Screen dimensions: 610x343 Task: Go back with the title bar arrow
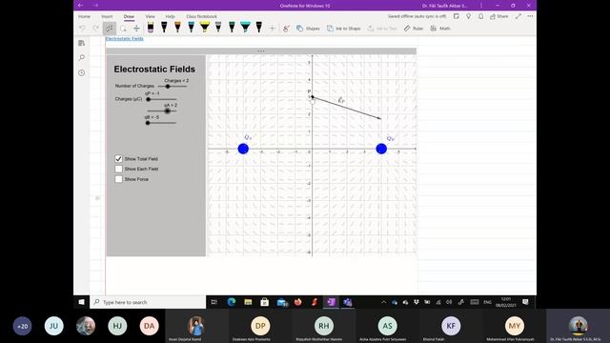pyautogui.click(x=80, y=6)
